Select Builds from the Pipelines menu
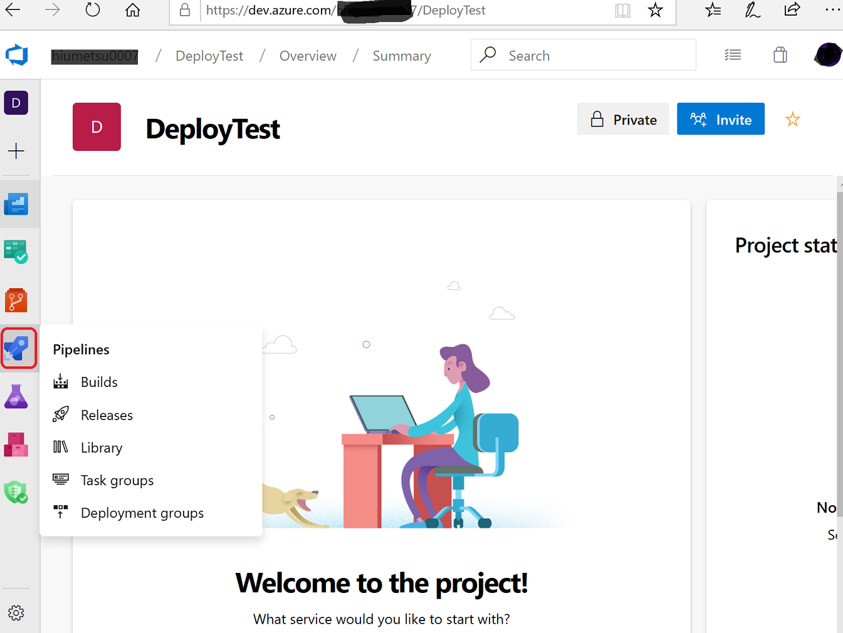The width and height of the screenshot is (843, 633). coord(99,381)
